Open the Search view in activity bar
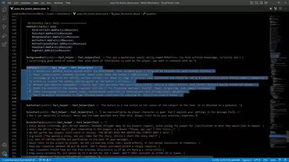 tap(4, 18)
